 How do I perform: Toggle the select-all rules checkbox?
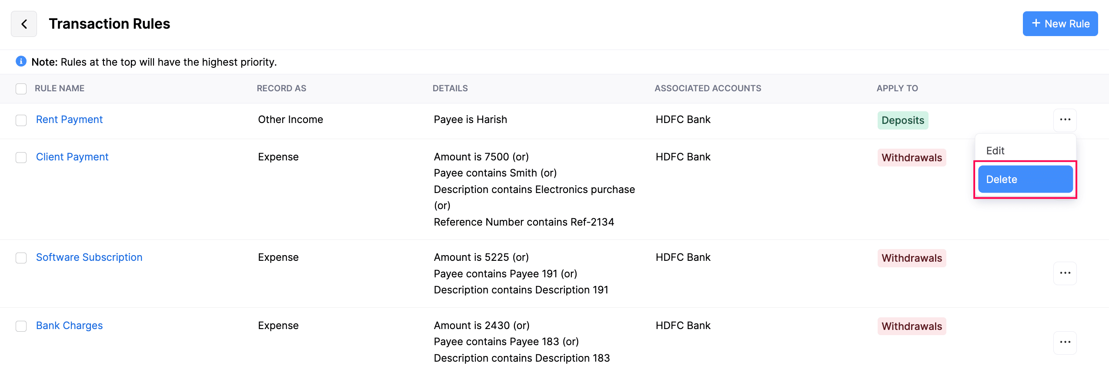(21, 89)
